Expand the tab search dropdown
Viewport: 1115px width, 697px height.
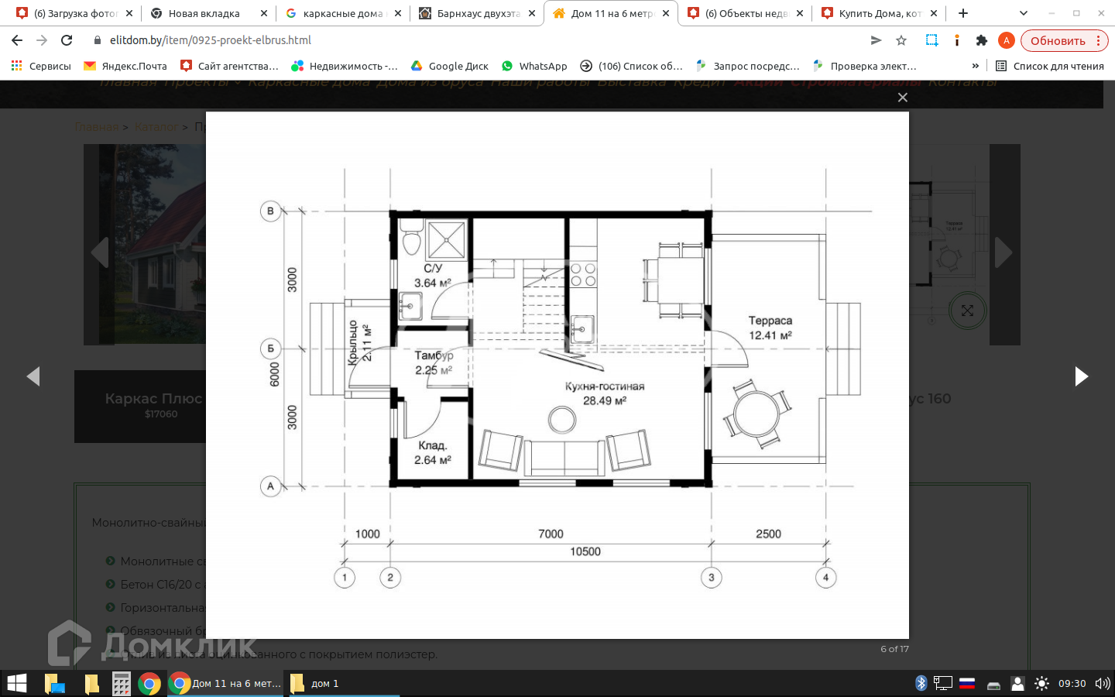[x=1024, y=13]
